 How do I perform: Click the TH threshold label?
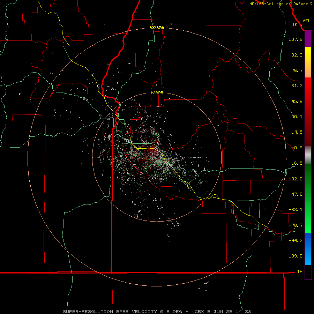(300, 271)
